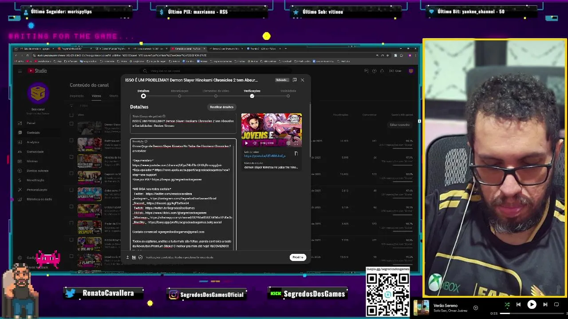The image size is (568, 319).
Task: Switch to the Shorts content tab
Action: click(x=114, y=96)
